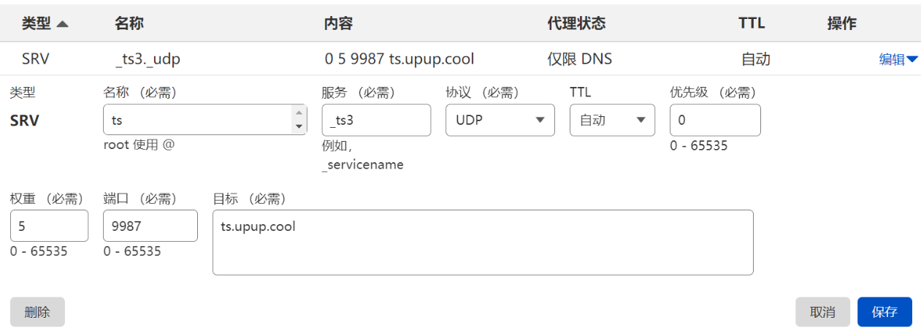Screen dimensions: 921x336
Task: Collapse the record with the 编辑 link
Action: coord(898,60)
